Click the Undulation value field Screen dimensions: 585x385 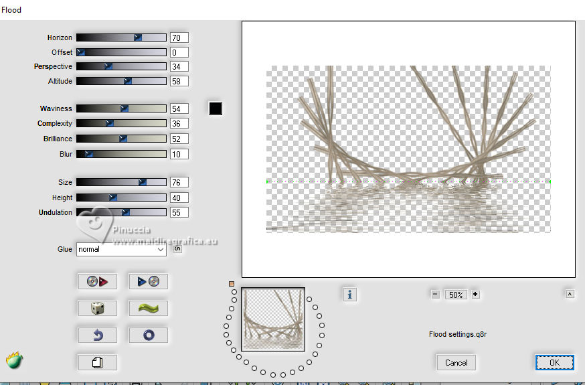[179, 213]
